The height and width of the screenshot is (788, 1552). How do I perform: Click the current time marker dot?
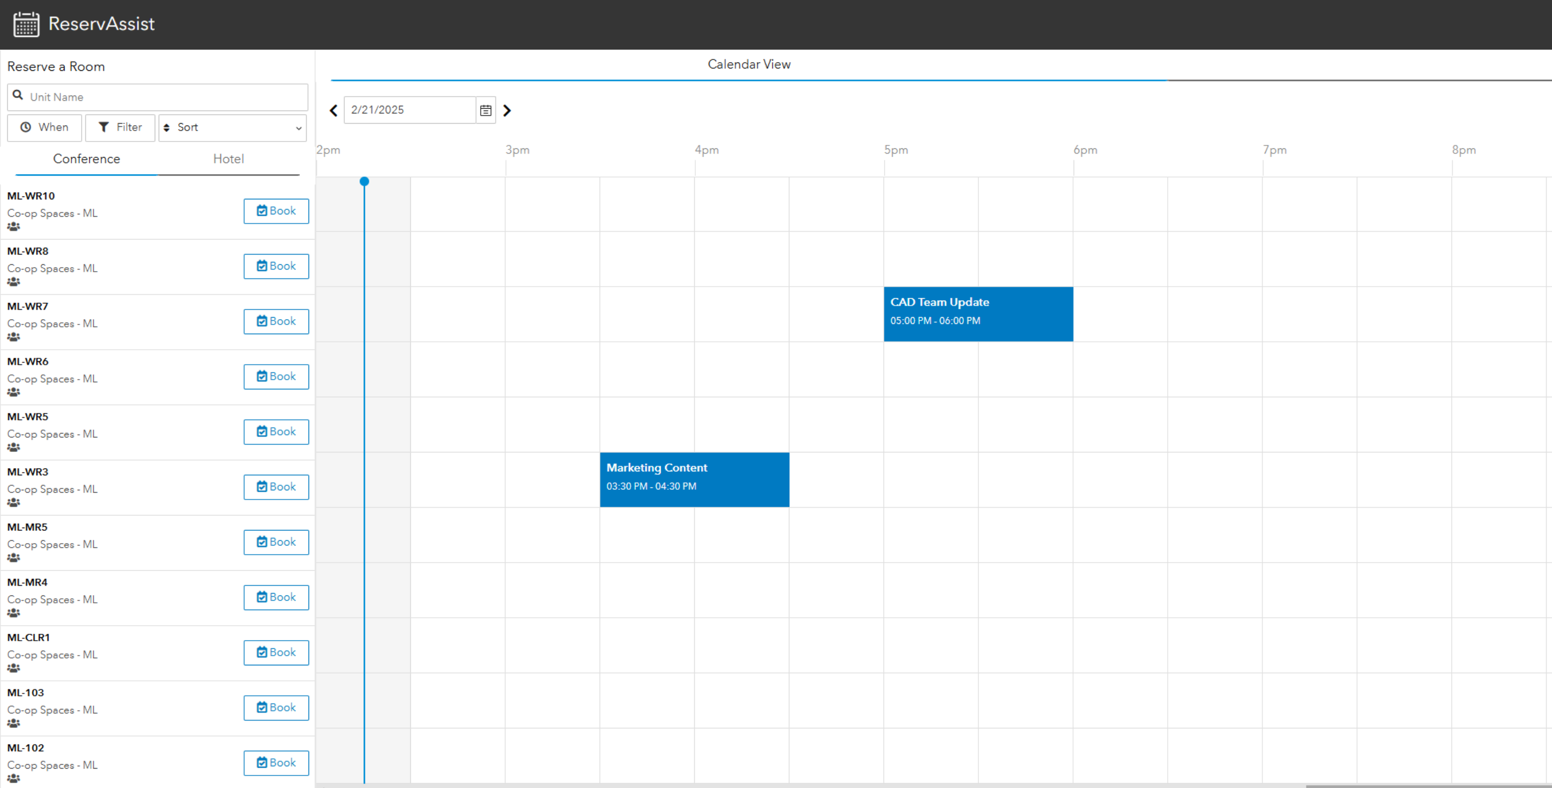point(364,181)
